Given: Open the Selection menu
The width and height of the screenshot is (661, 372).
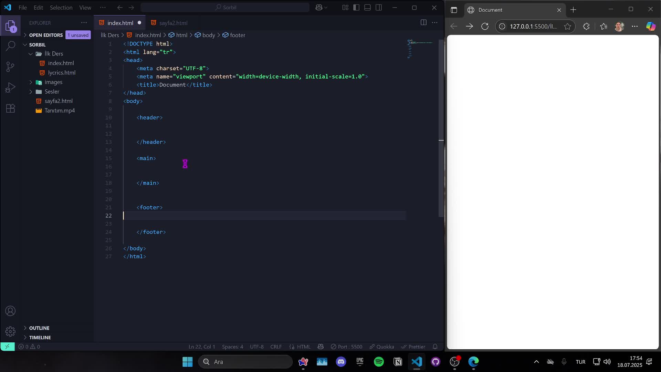Looking at the screenshot, I should (x=61, y=7).
